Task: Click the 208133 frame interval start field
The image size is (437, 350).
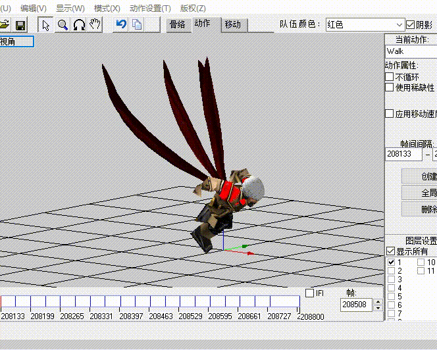Action: (403, 154)
